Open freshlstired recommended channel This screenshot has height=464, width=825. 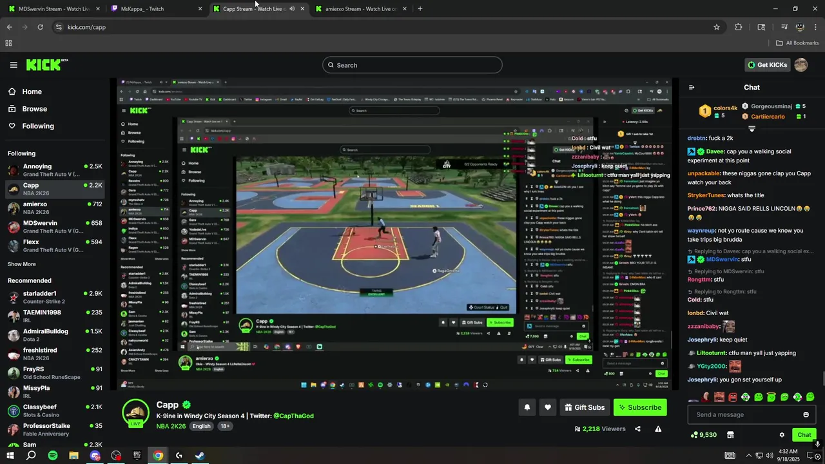(55, 354)
